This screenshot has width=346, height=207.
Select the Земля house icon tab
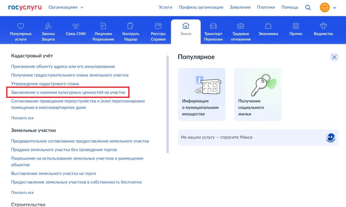(x=186, y=26)
